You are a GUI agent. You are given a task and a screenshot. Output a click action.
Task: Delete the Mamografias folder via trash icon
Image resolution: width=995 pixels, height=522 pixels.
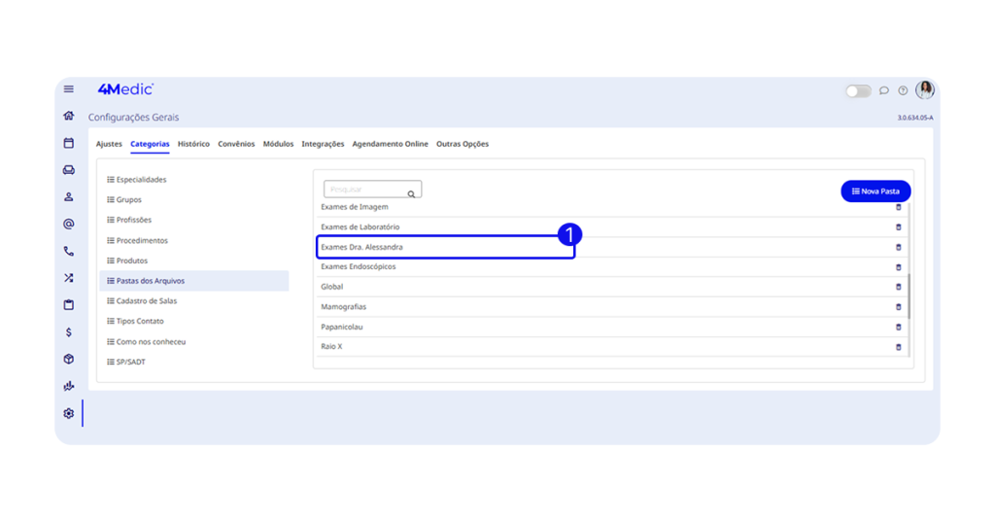(898, 307)
